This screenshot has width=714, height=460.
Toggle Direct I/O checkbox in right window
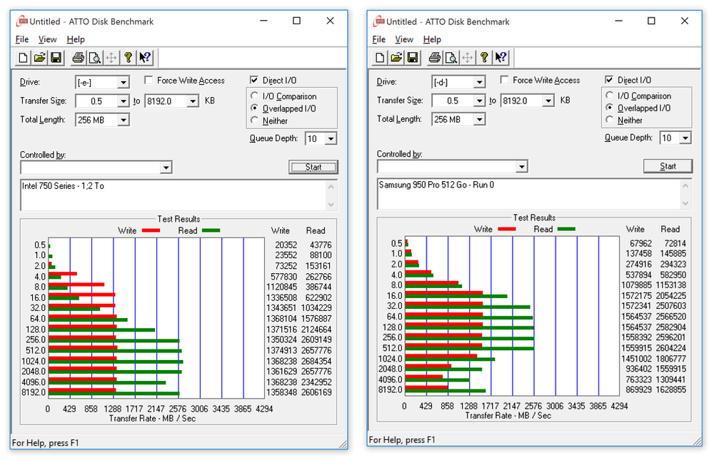coord(609,80)
